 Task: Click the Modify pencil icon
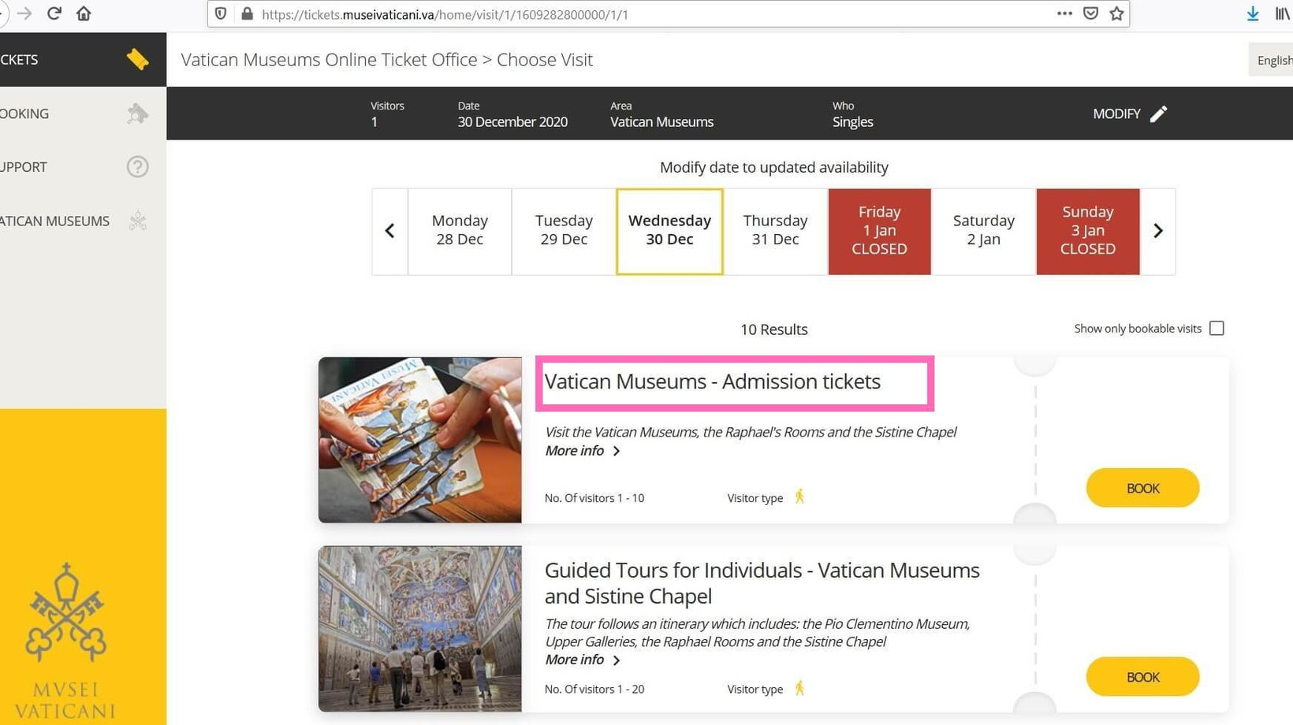1158,114
